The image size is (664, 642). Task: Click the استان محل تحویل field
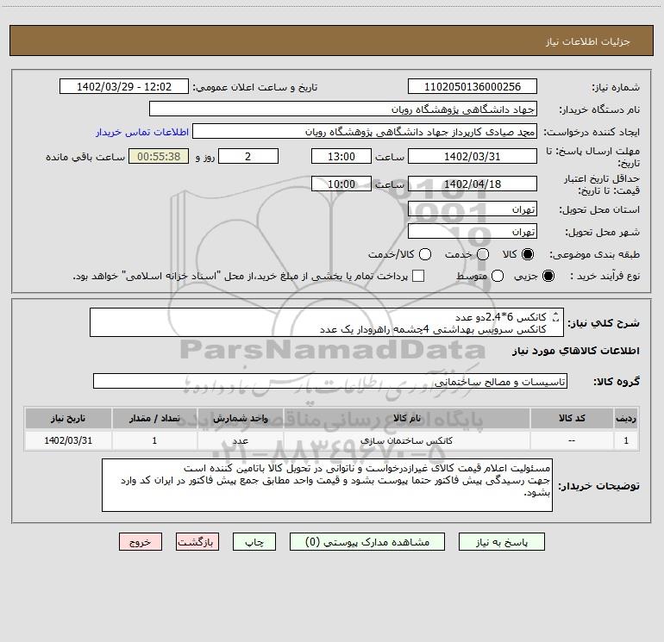[473, 209]
